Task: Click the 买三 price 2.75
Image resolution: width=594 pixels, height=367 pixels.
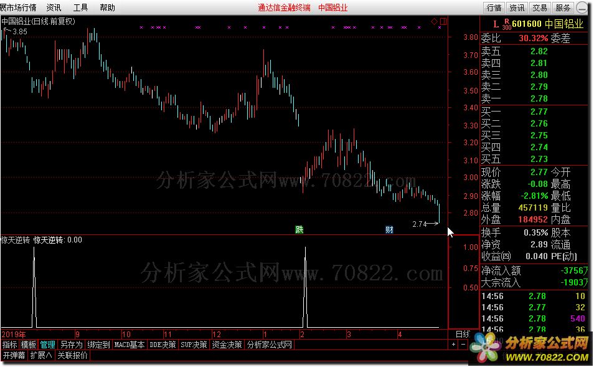Action: (x=539, y=135)
